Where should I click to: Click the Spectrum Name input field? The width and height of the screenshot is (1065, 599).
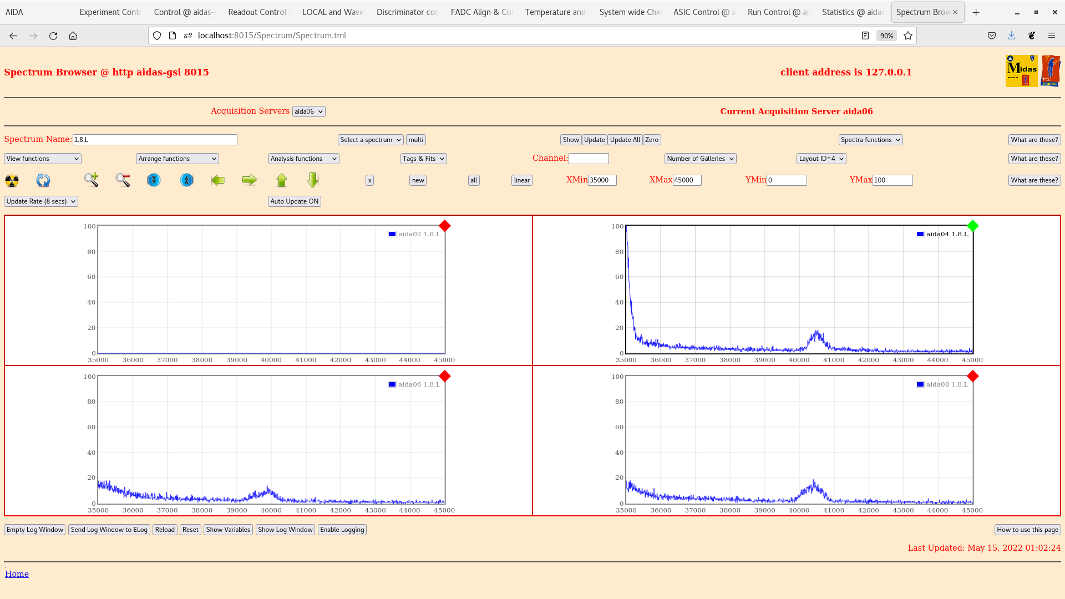[x=155, y=140]
